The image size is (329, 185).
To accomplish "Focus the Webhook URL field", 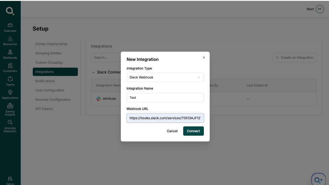I will pyautogui.click(x=165, y=118).
